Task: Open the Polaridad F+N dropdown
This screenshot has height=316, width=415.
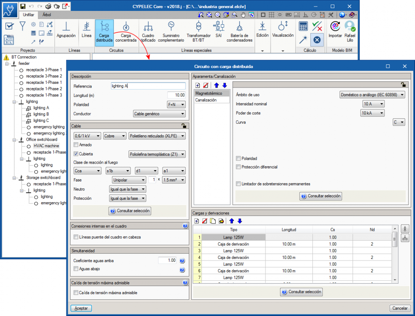Action: [176, 105]
